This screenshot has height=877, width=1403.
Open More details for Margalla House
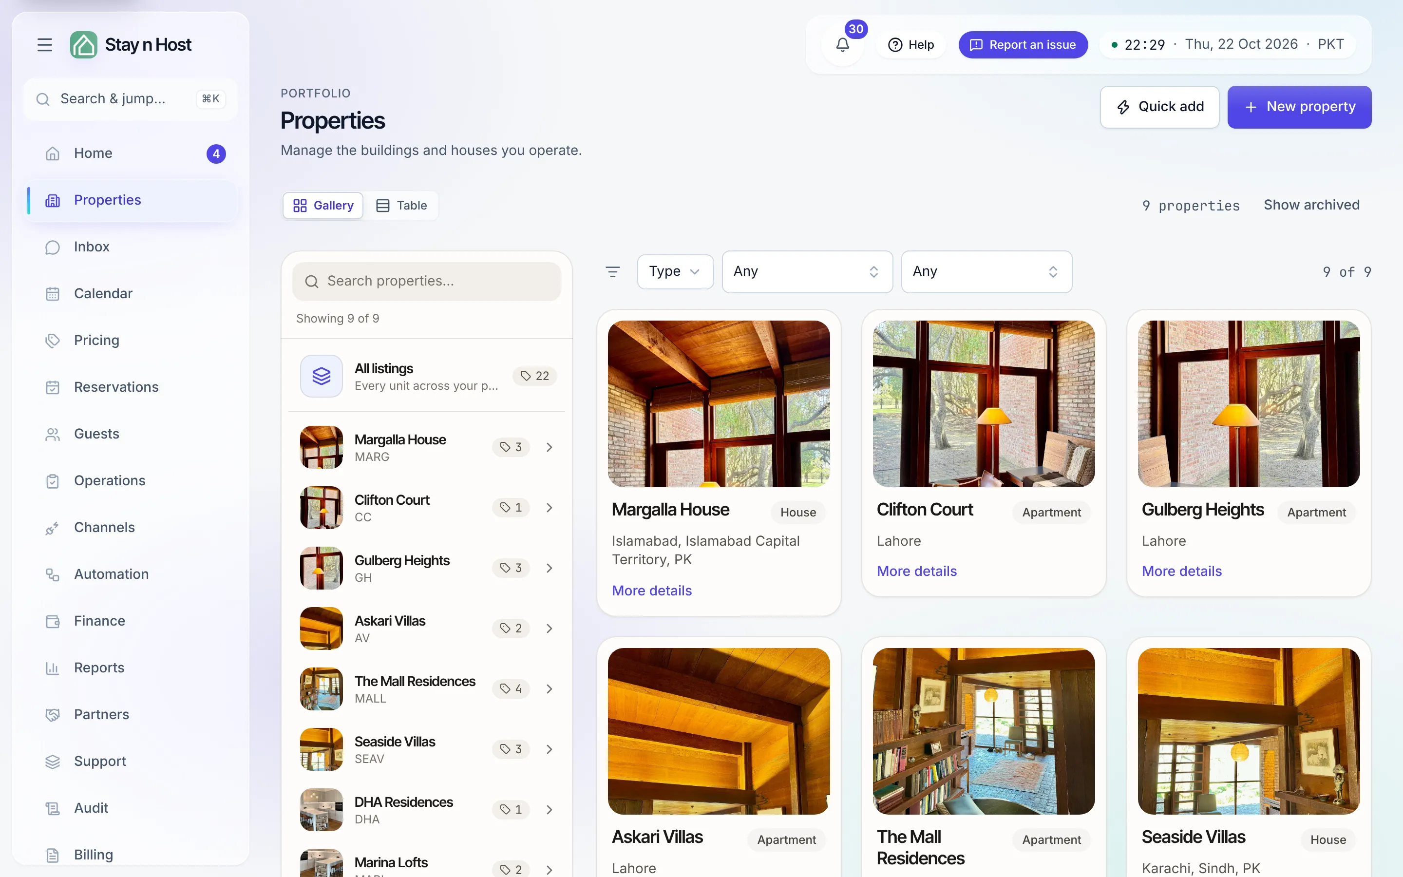[x=652, y=591]
